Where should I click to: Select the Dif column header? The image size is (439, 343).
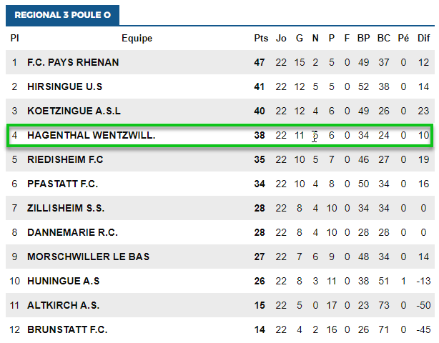[424, 39]
